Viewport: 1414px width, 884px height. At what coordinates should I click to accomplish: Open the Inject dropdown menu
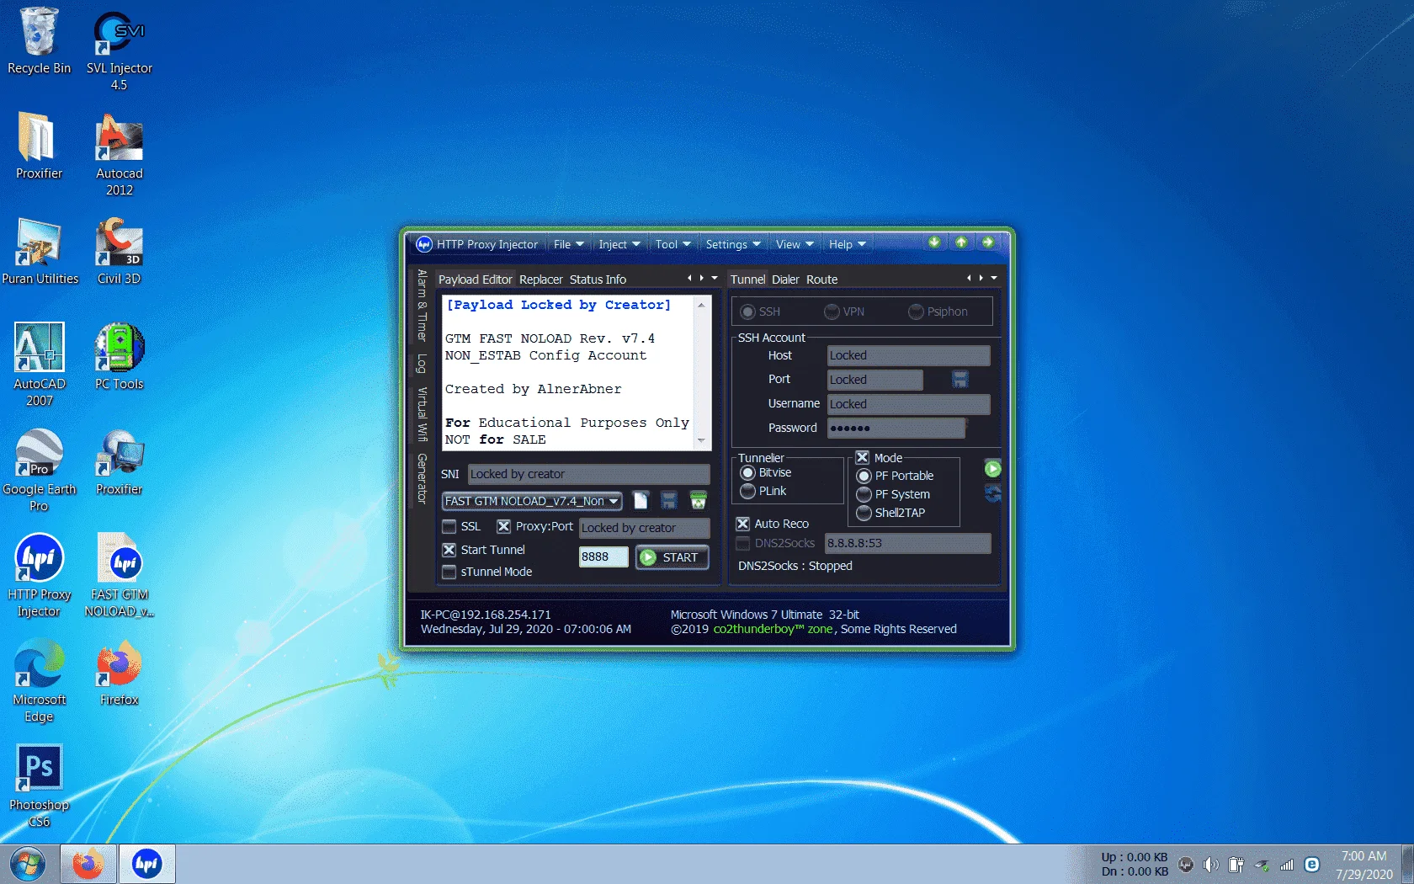point(619,244)
